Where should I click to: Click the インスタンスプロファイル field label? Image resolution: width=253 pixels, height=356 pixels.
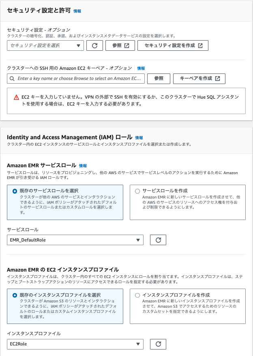click(34, 334)
